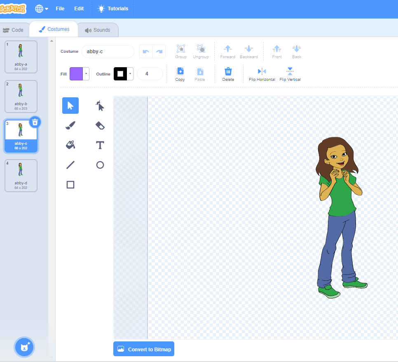398x362 pixels.
Task: Click the black Outline color swatch
Action: tap(120, 74)
